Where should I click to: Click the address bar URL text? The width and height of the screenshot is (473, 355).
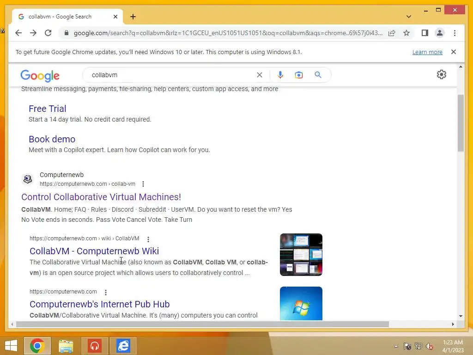pos(228,33)
